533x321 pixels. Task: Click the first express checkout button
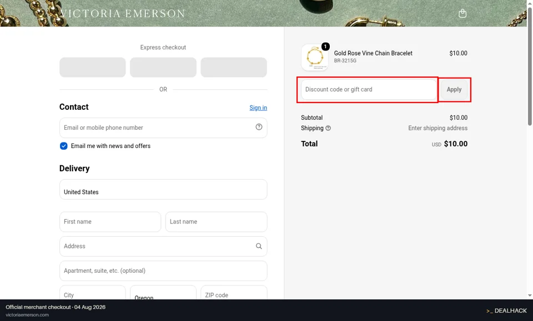click(x=93, y=67)
